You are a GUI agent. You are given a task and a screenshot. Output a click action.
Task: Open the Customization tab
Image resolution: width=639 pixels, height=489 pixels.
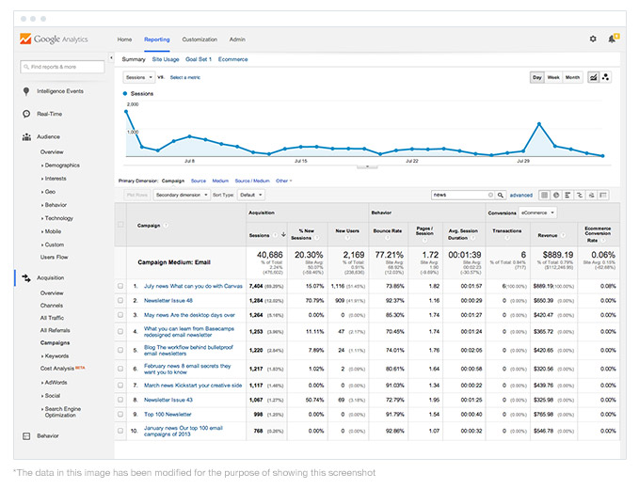[x=200, y=39]
